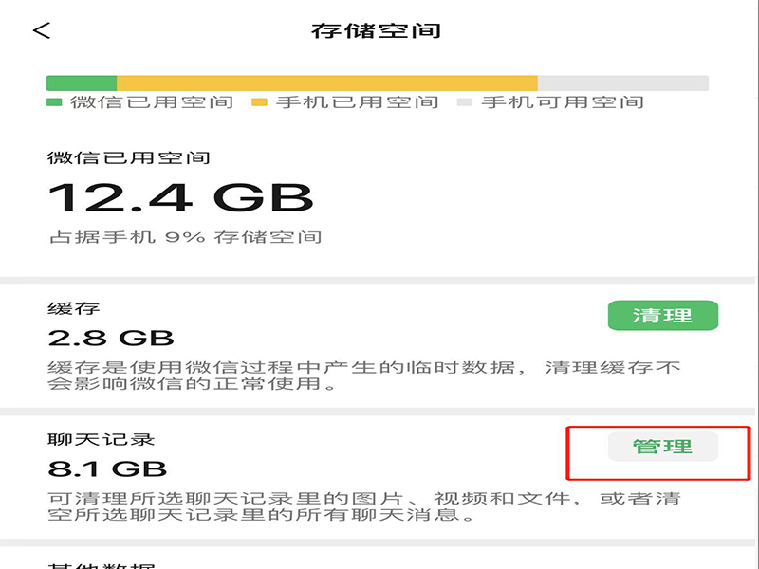Select the 微信已用空间 section heading
The width and height of the screenshot is (759, 569).
click(x=129, y=157)
